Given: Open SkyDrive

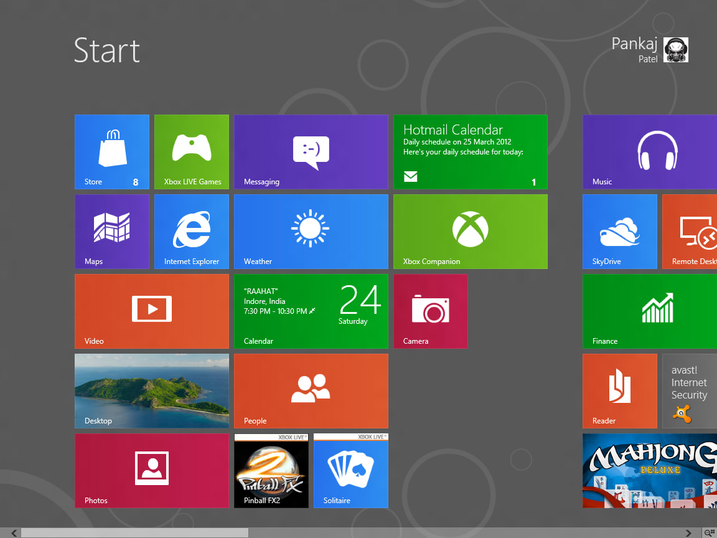Looking at the screenshot, I should pyautogui.click(x=619, y=231).
